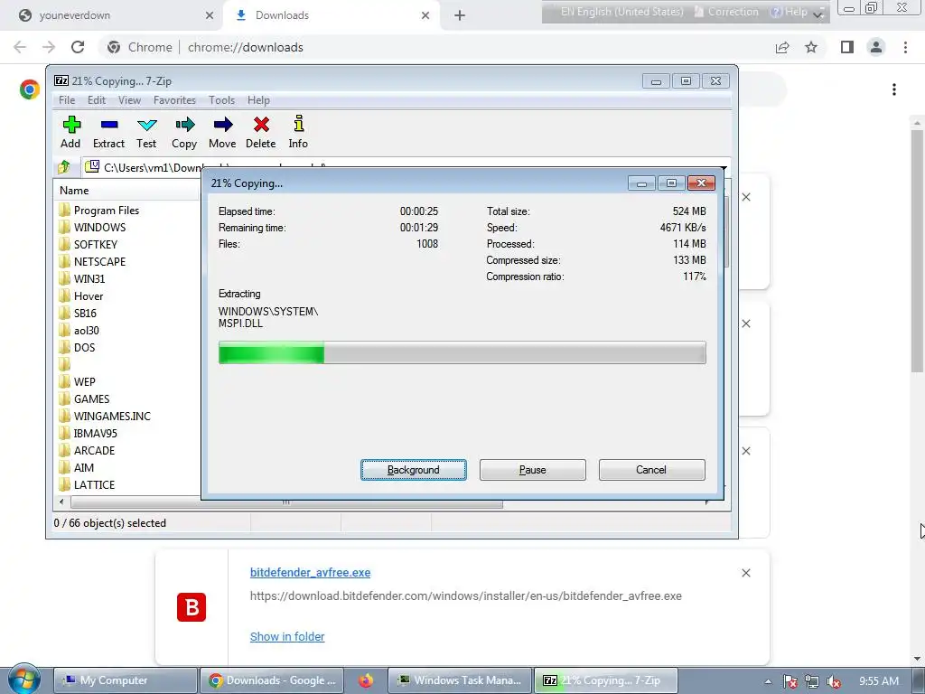This screenshot has width=925, height=694.
Task: Pause the copying operation
Action: tap(533, 470)
